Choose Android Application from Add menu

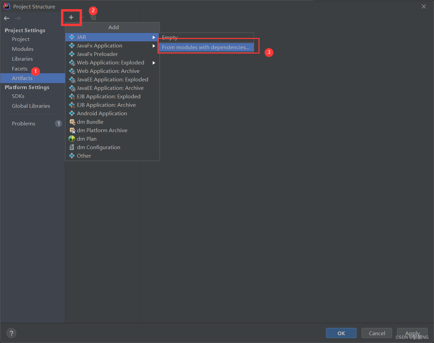tap(102, 114)
